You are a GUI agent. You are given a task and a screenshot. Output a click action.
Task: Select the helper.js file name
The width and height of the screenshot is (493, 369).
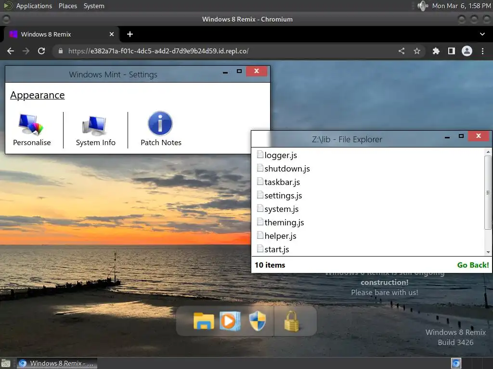(x=280, y=236)
